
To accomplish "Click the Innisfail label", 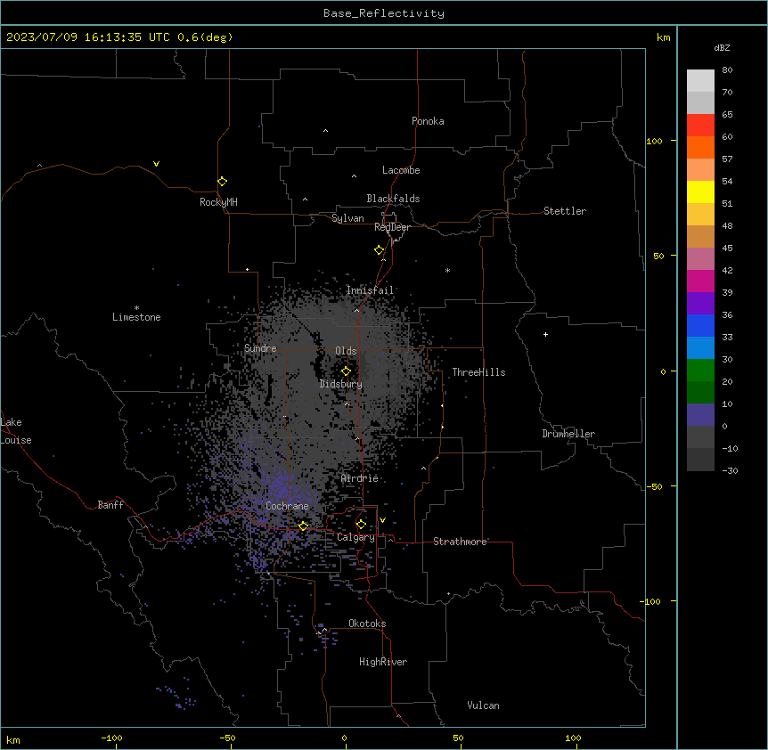I will (370, 290).
